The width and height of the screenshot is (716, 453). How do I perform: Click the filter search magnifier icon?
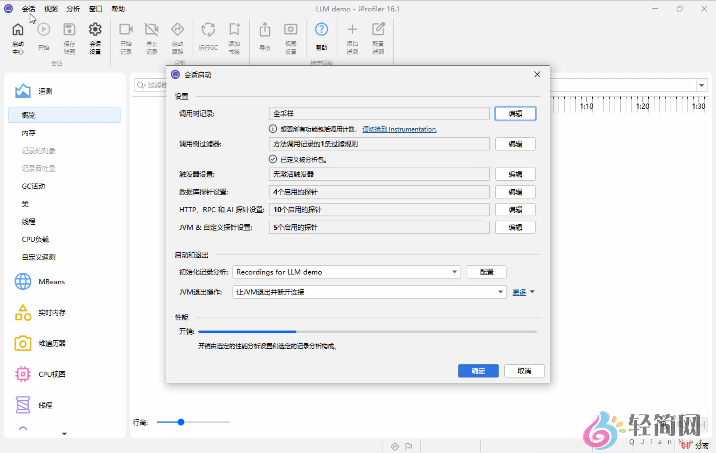(141, 85)
